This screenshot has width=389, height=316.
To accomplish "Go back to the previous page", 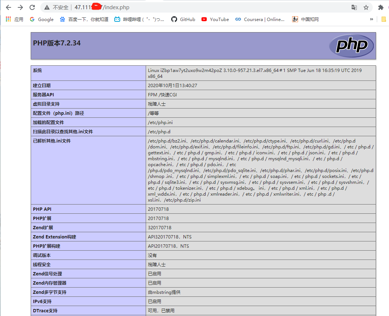I will pos(8,7).
